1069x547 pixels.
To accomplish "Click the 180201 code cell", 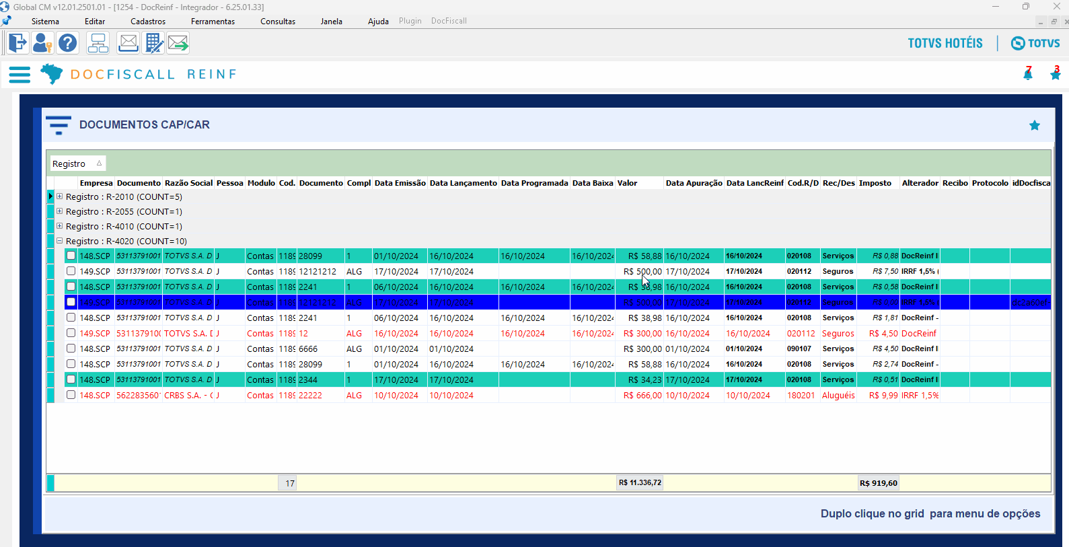I will tap(803, 395).
